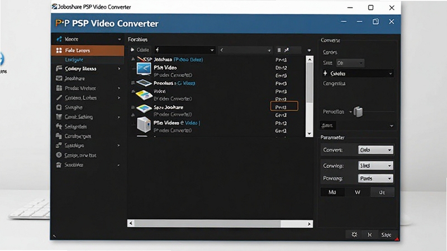
Task: Expand the 'Codeny Bleeso' submenu arrow
Action: point(119,69)
